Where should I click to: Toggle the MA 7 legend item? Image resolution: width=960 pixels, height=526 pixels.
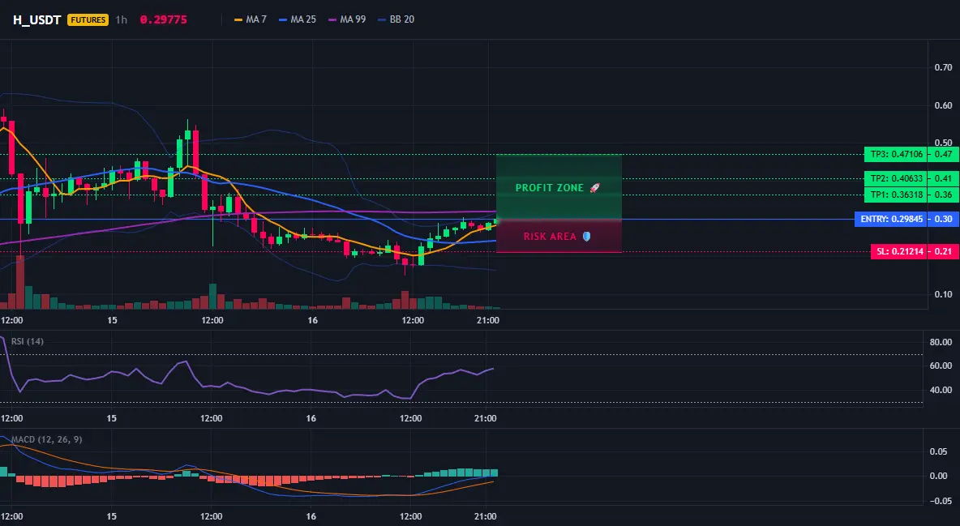click(x=251, y=19)
